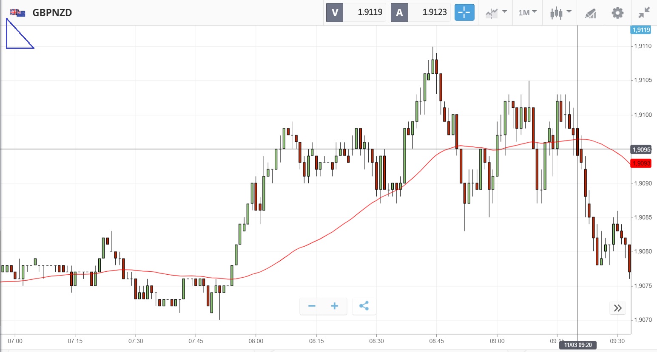Zoom in chart with plus button
Viewport: 657px width, 352px height.
point(335,306)
